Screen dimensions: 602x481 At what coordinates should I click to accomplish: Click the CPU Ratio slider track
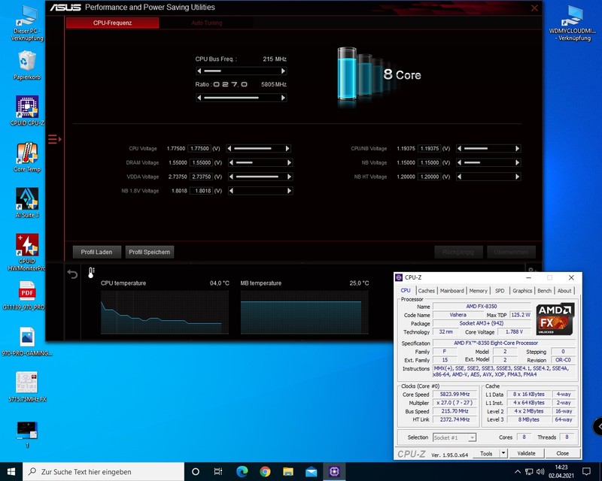click(241, 98)
